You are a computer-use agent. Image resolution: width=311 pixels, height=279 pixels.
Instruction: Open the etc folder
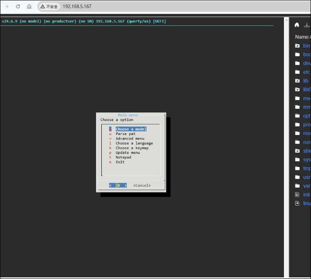pyautogui.click(x=306, y=72)
